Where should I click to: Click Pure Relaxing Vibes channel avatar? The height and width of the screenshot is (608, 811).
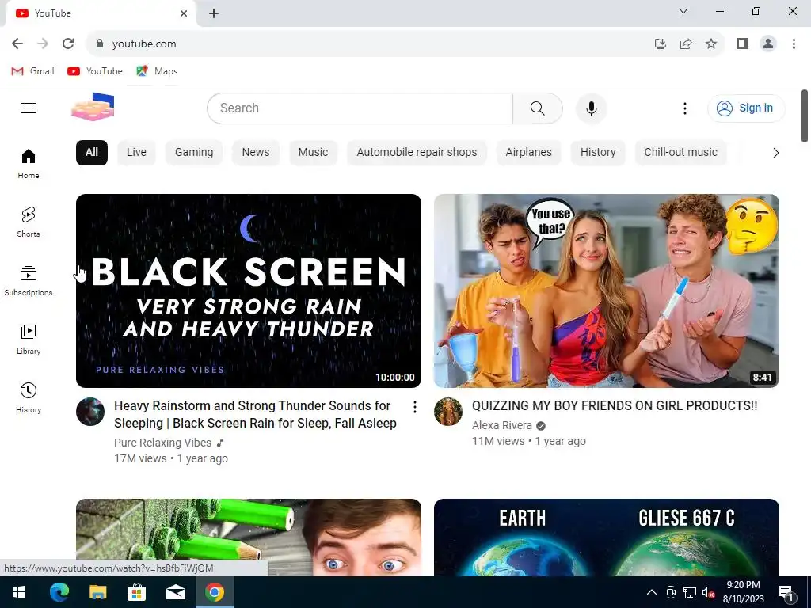click(x=90, y=412)
